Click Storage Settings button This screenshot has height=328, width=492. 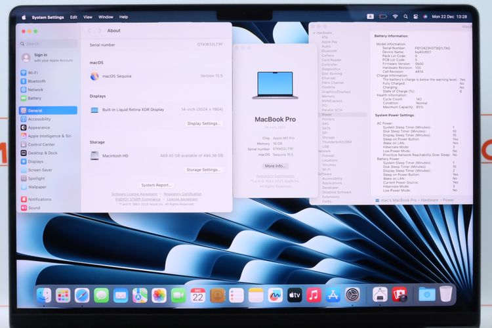[203, 169]
